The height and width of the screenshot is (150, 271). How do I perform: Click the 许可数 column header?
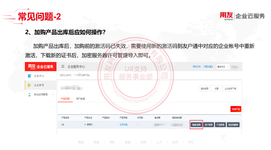tap(140, 118)
